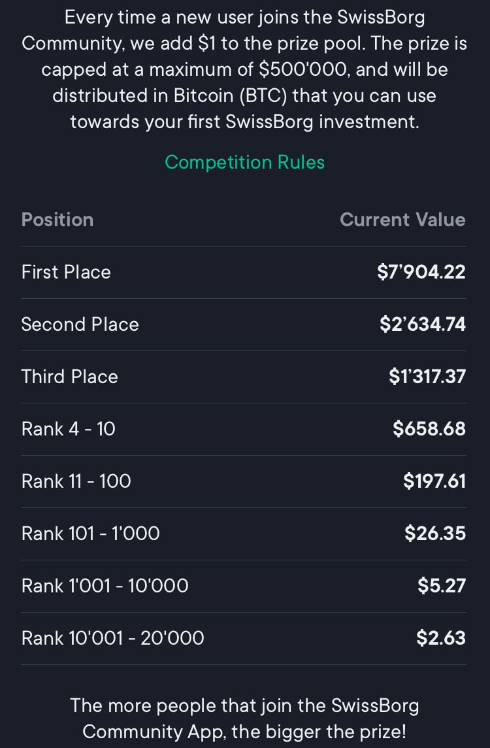Viewport: 490px width, 748px height.
Task: Select the Rank 11 - 100 row
Action: (x=244, y=481)
